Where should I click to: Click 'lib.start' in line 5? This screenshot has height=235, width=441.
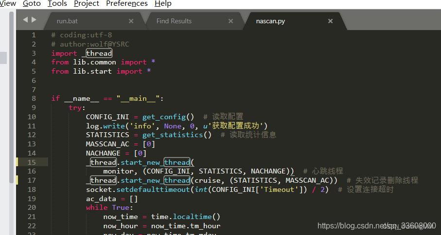(92, 71)
